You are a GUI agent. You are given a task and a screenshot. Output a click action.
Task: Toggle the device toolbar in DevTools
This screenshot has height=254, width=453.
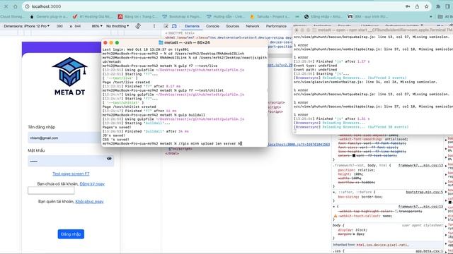(x=174, y=26)
